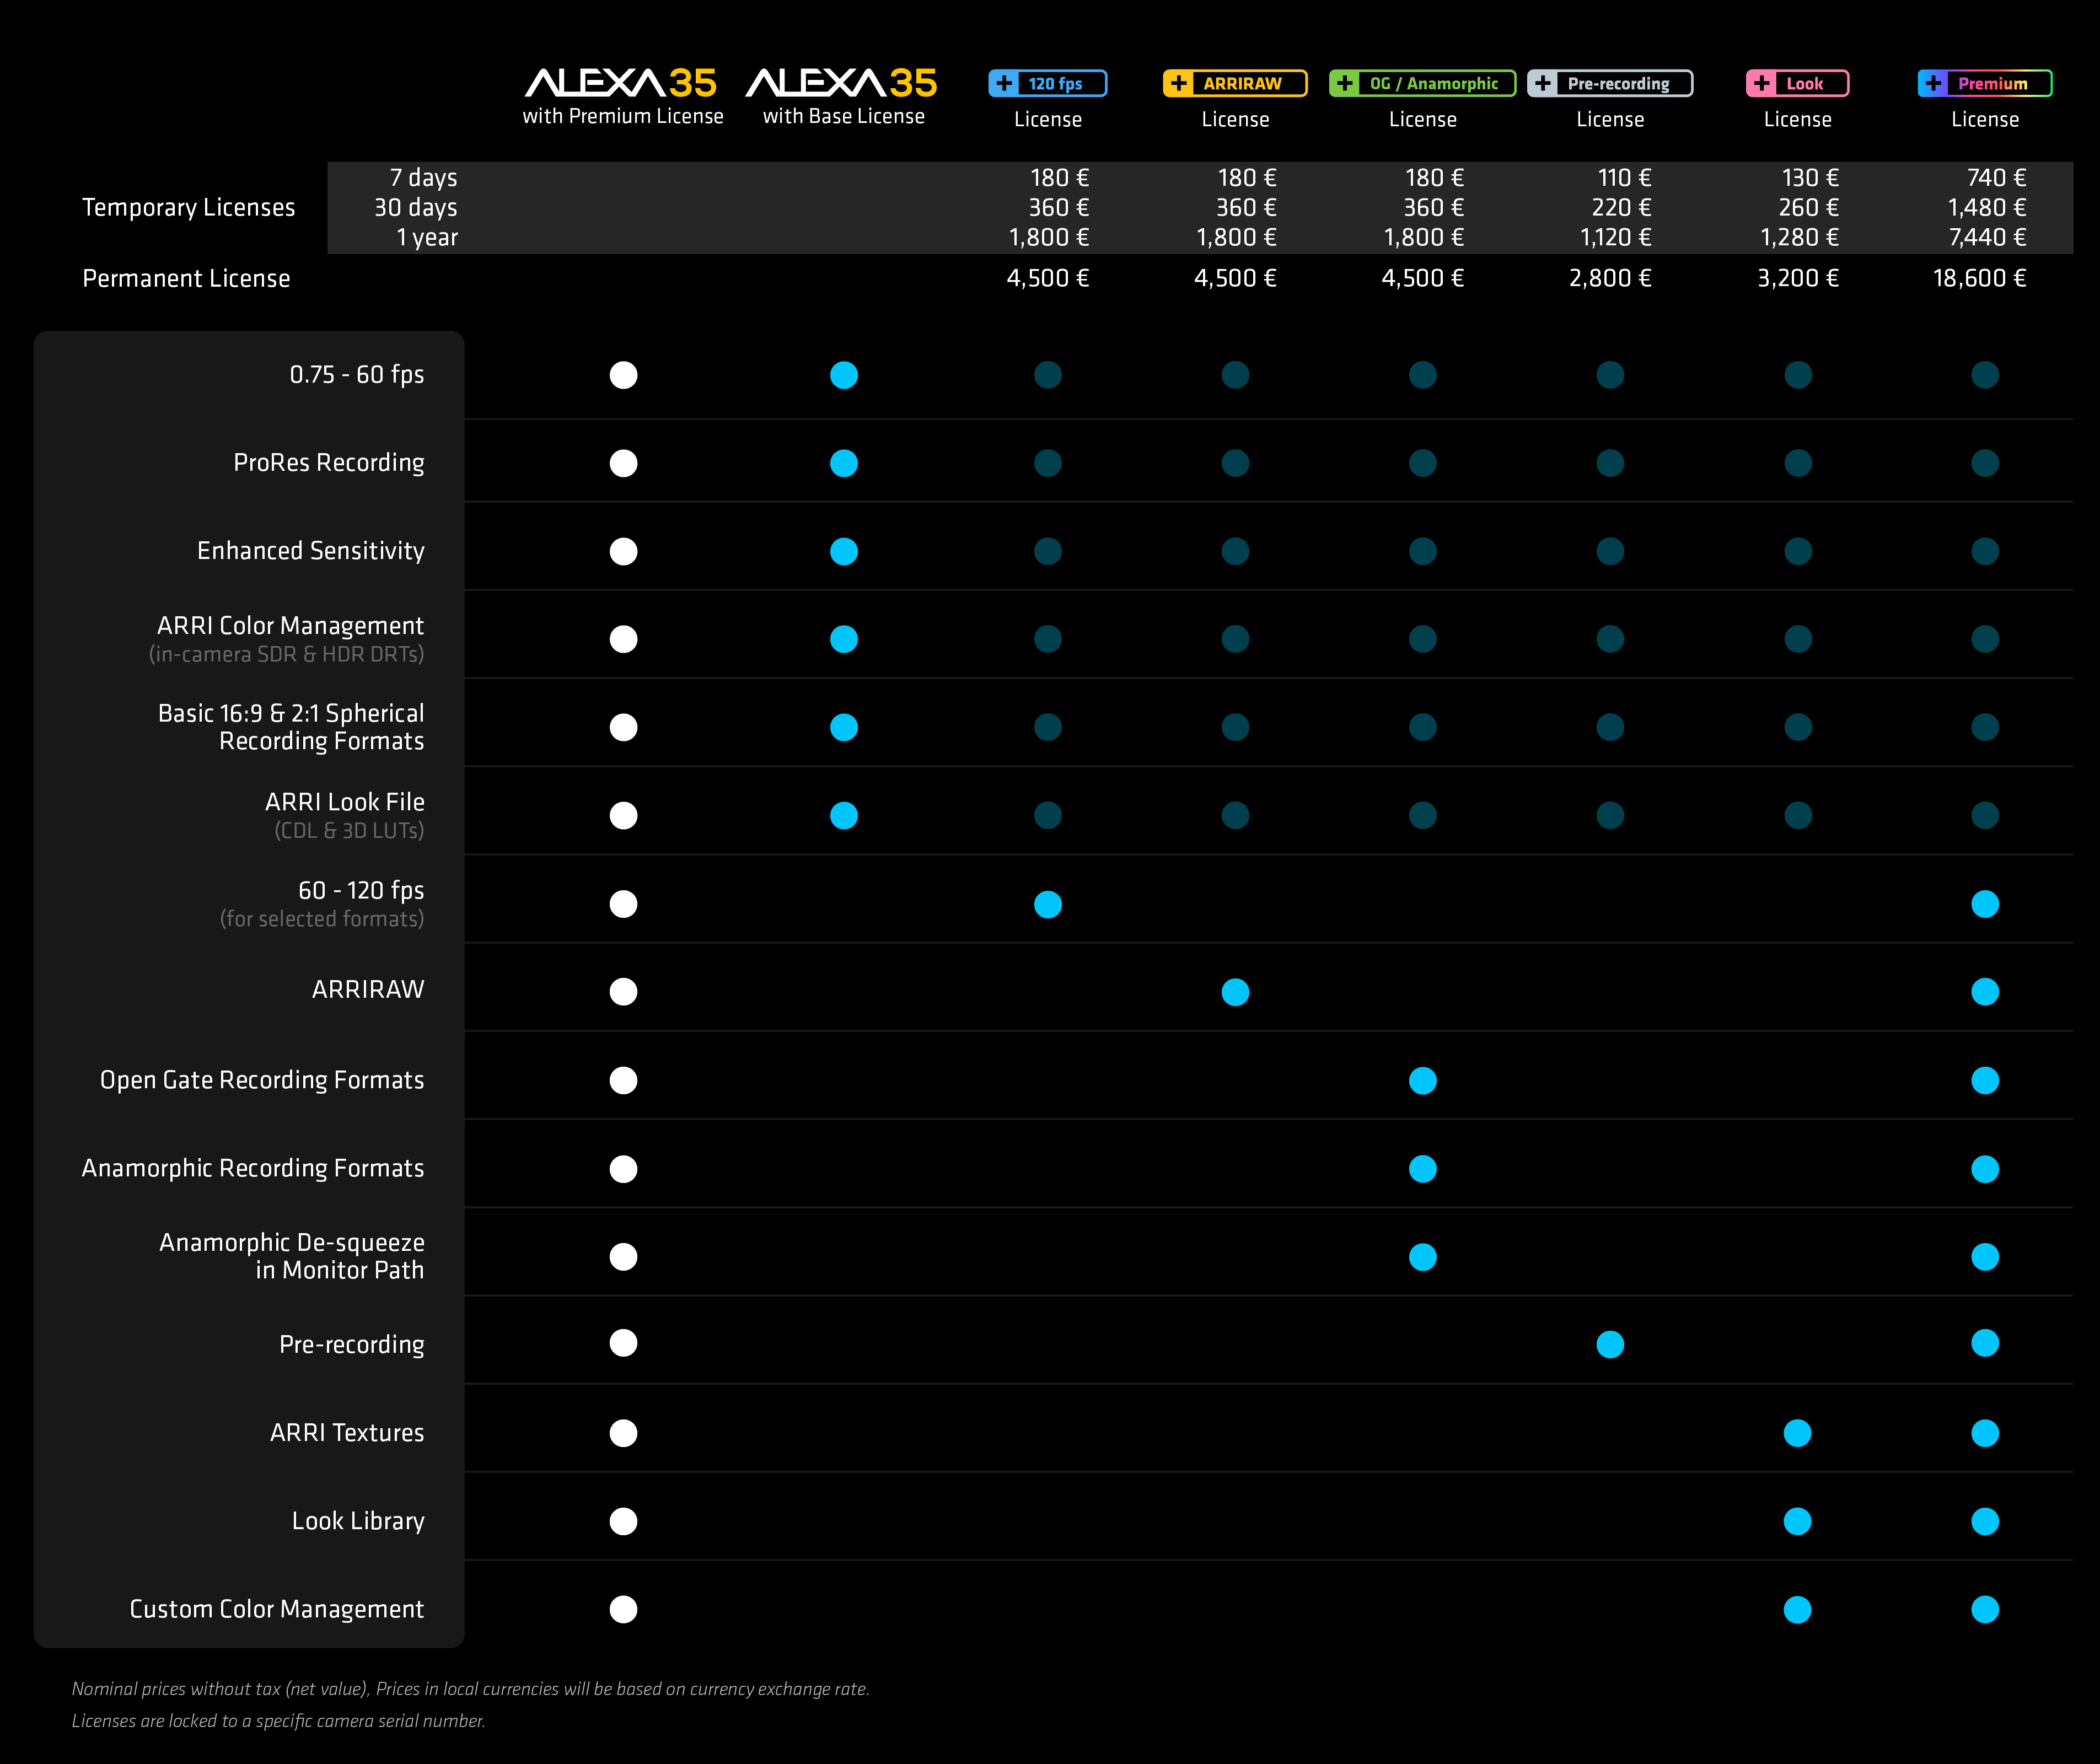Viewport: 2100px width, 1764px height.
Task: Click the ARRIRAW dot under ARRIRAW License
Action: [1235, 992]
